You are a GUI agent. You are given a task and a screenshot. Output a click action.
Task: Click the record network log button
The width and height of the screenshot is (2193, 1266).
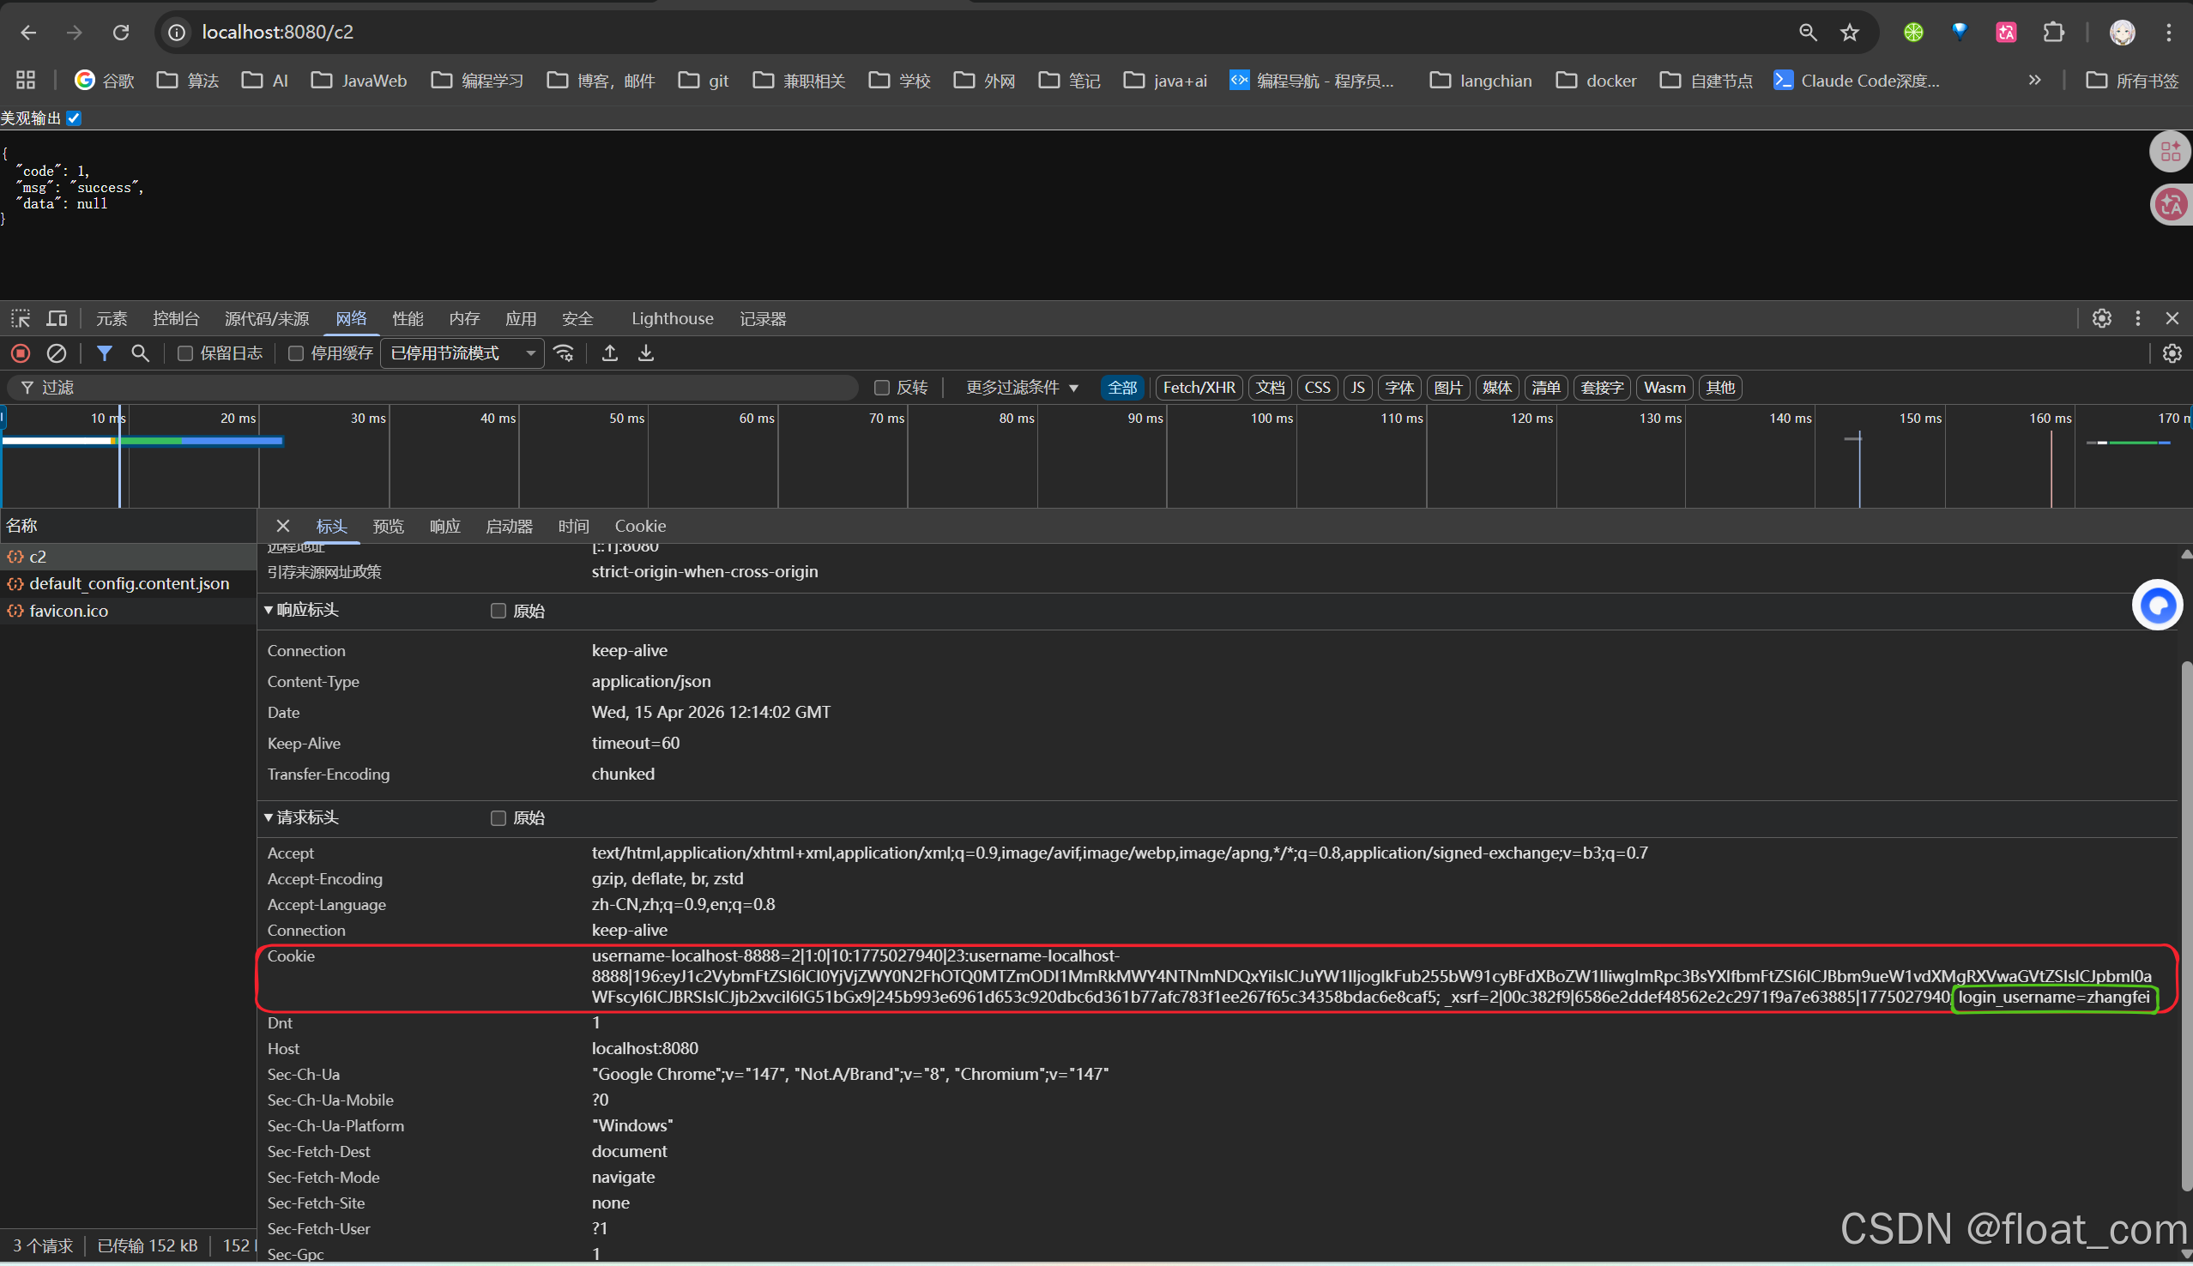[x=21, y=353]
